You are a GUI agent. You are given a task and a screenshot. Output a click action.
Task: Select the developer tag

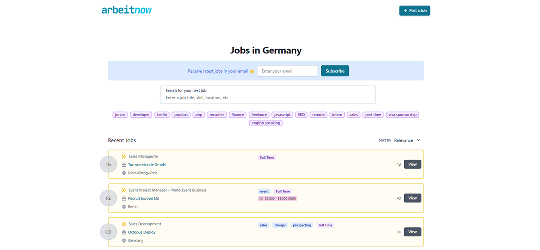coord(141,115)
